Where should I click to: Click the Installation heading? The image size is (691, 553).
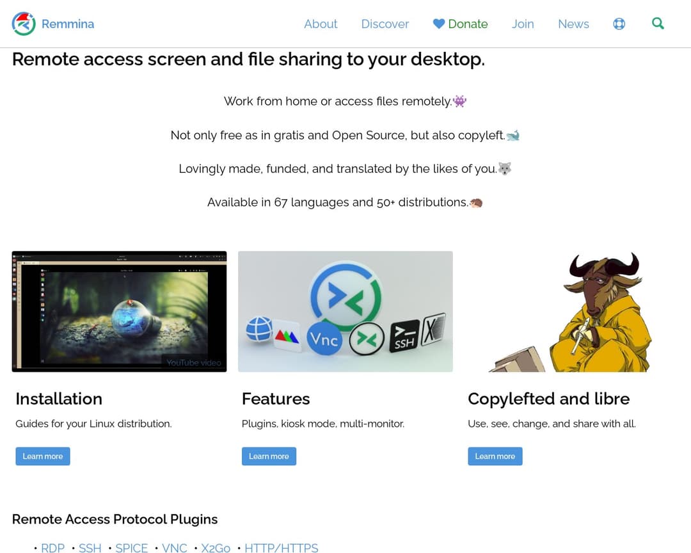tap(59, 399)
